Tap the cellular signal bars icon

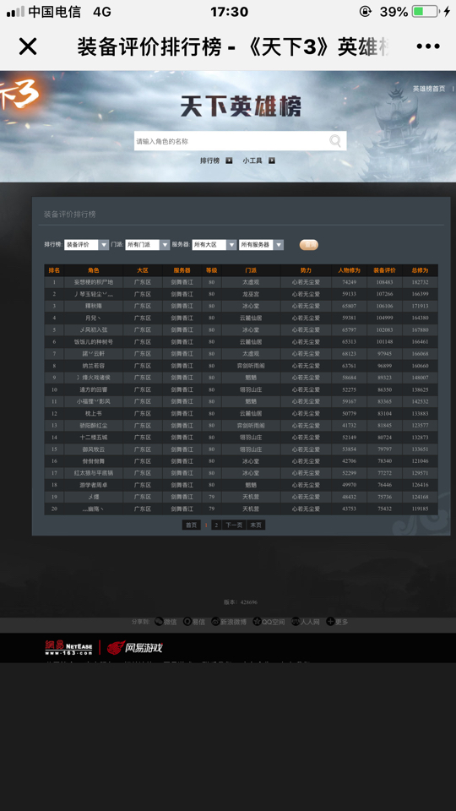(x=15, y=11)
